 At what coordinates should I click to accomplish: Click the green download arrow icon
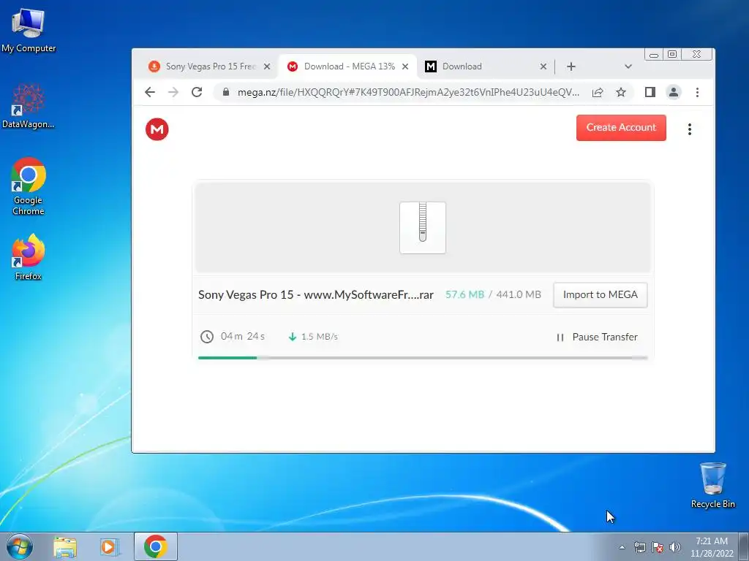(x=293, y=337)
